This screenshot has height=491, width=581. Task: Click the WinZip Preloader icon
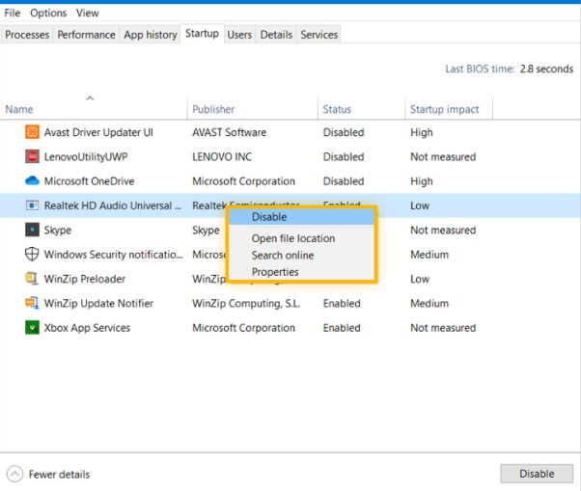pyautogui.click(x=32, y=279)
